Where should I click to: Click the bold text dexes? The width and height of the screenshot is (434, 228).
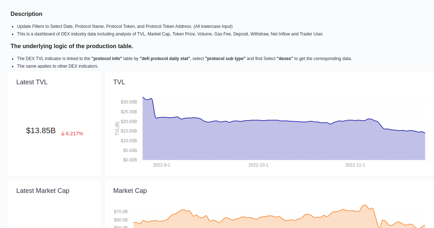click(x=285, y=58)
